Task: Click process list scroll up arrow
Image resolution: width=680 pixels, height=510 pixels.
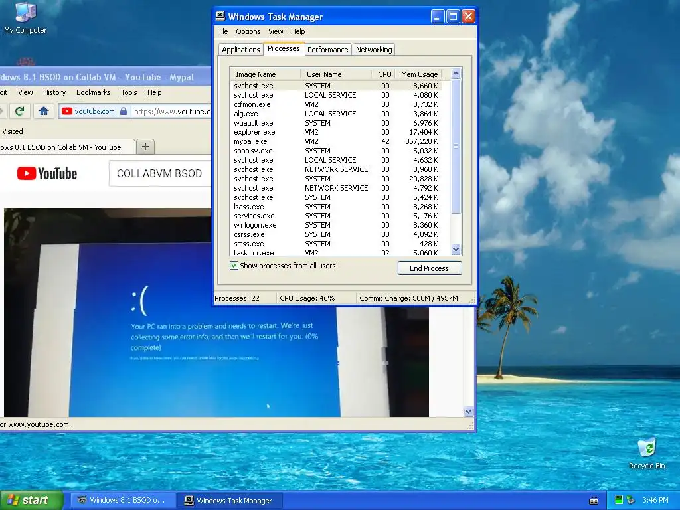Action: tap(456, 74)
